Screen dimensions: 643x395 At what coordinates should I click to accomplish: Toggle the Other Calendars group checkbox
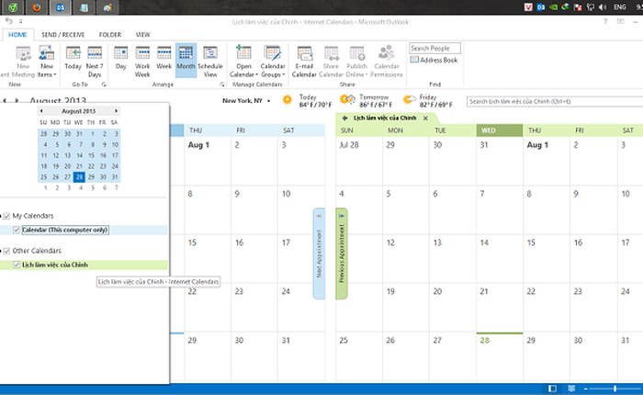6,251
